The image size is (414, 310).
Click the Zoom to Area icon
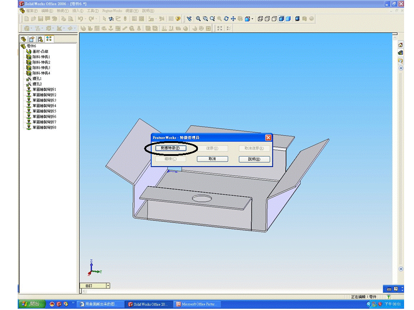(205, 19)
